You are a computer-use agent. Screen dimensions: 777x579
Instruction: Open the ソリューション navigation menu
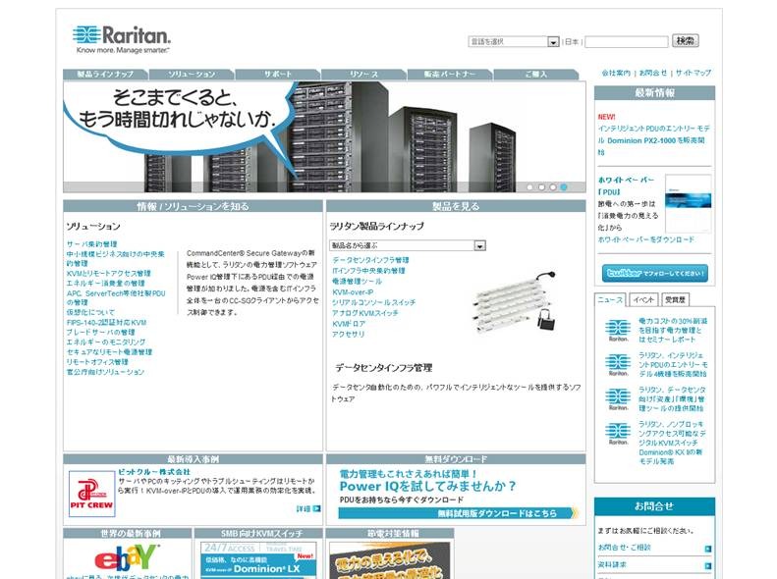click(192, 75)
